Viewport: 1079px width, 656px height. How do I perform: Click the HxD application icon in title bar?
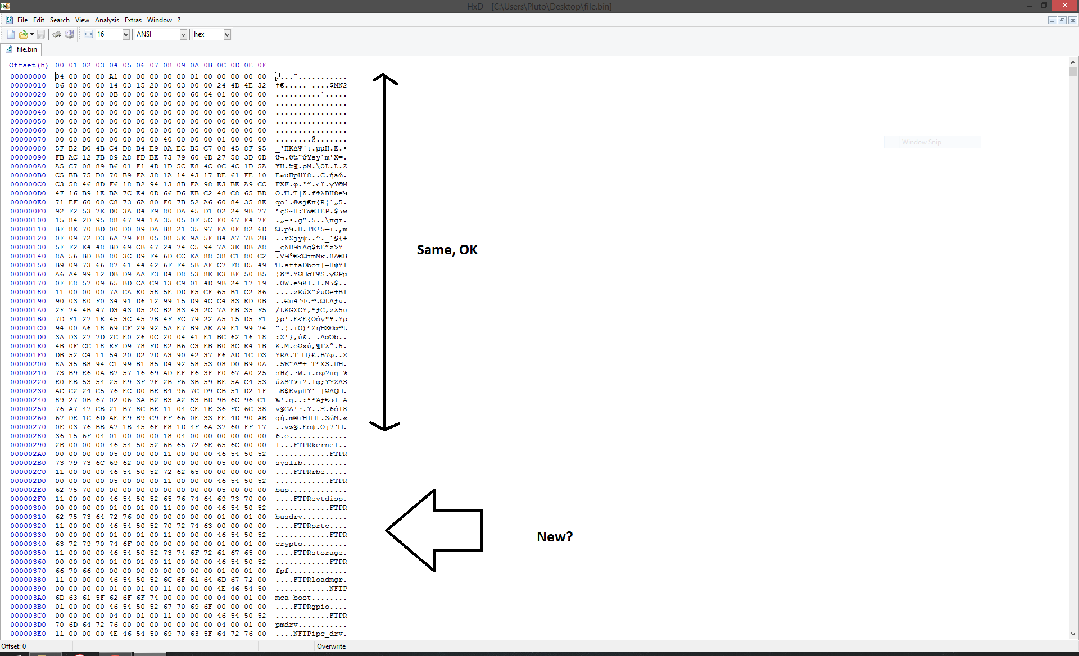[x=5, y=6]
